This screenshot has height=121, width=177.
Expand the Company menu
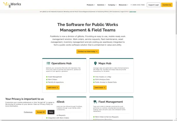pyautogui.click(x=112, y=5)
